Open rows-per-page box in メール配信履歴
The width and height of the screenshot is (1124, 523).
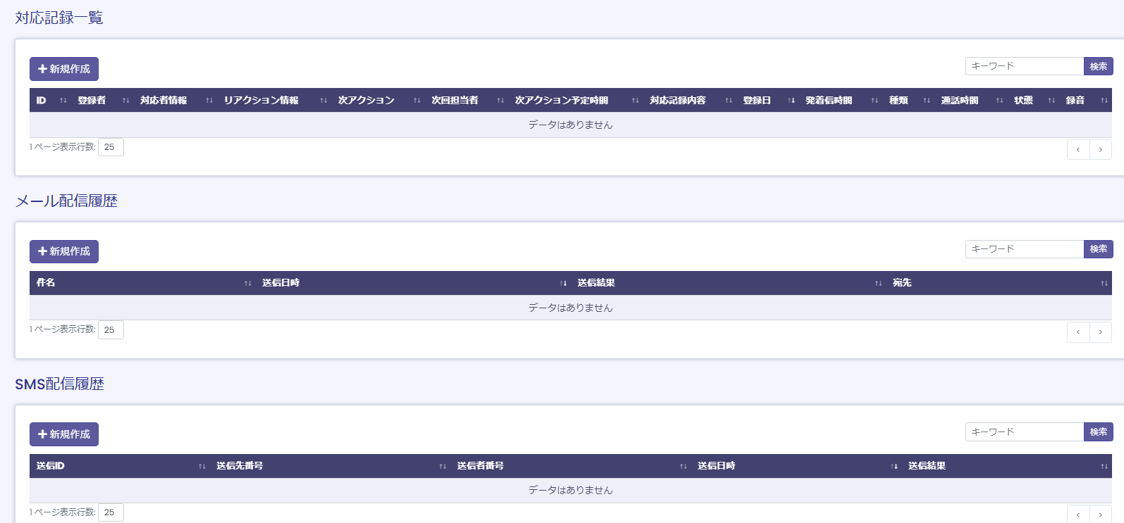tap(111, 330)
